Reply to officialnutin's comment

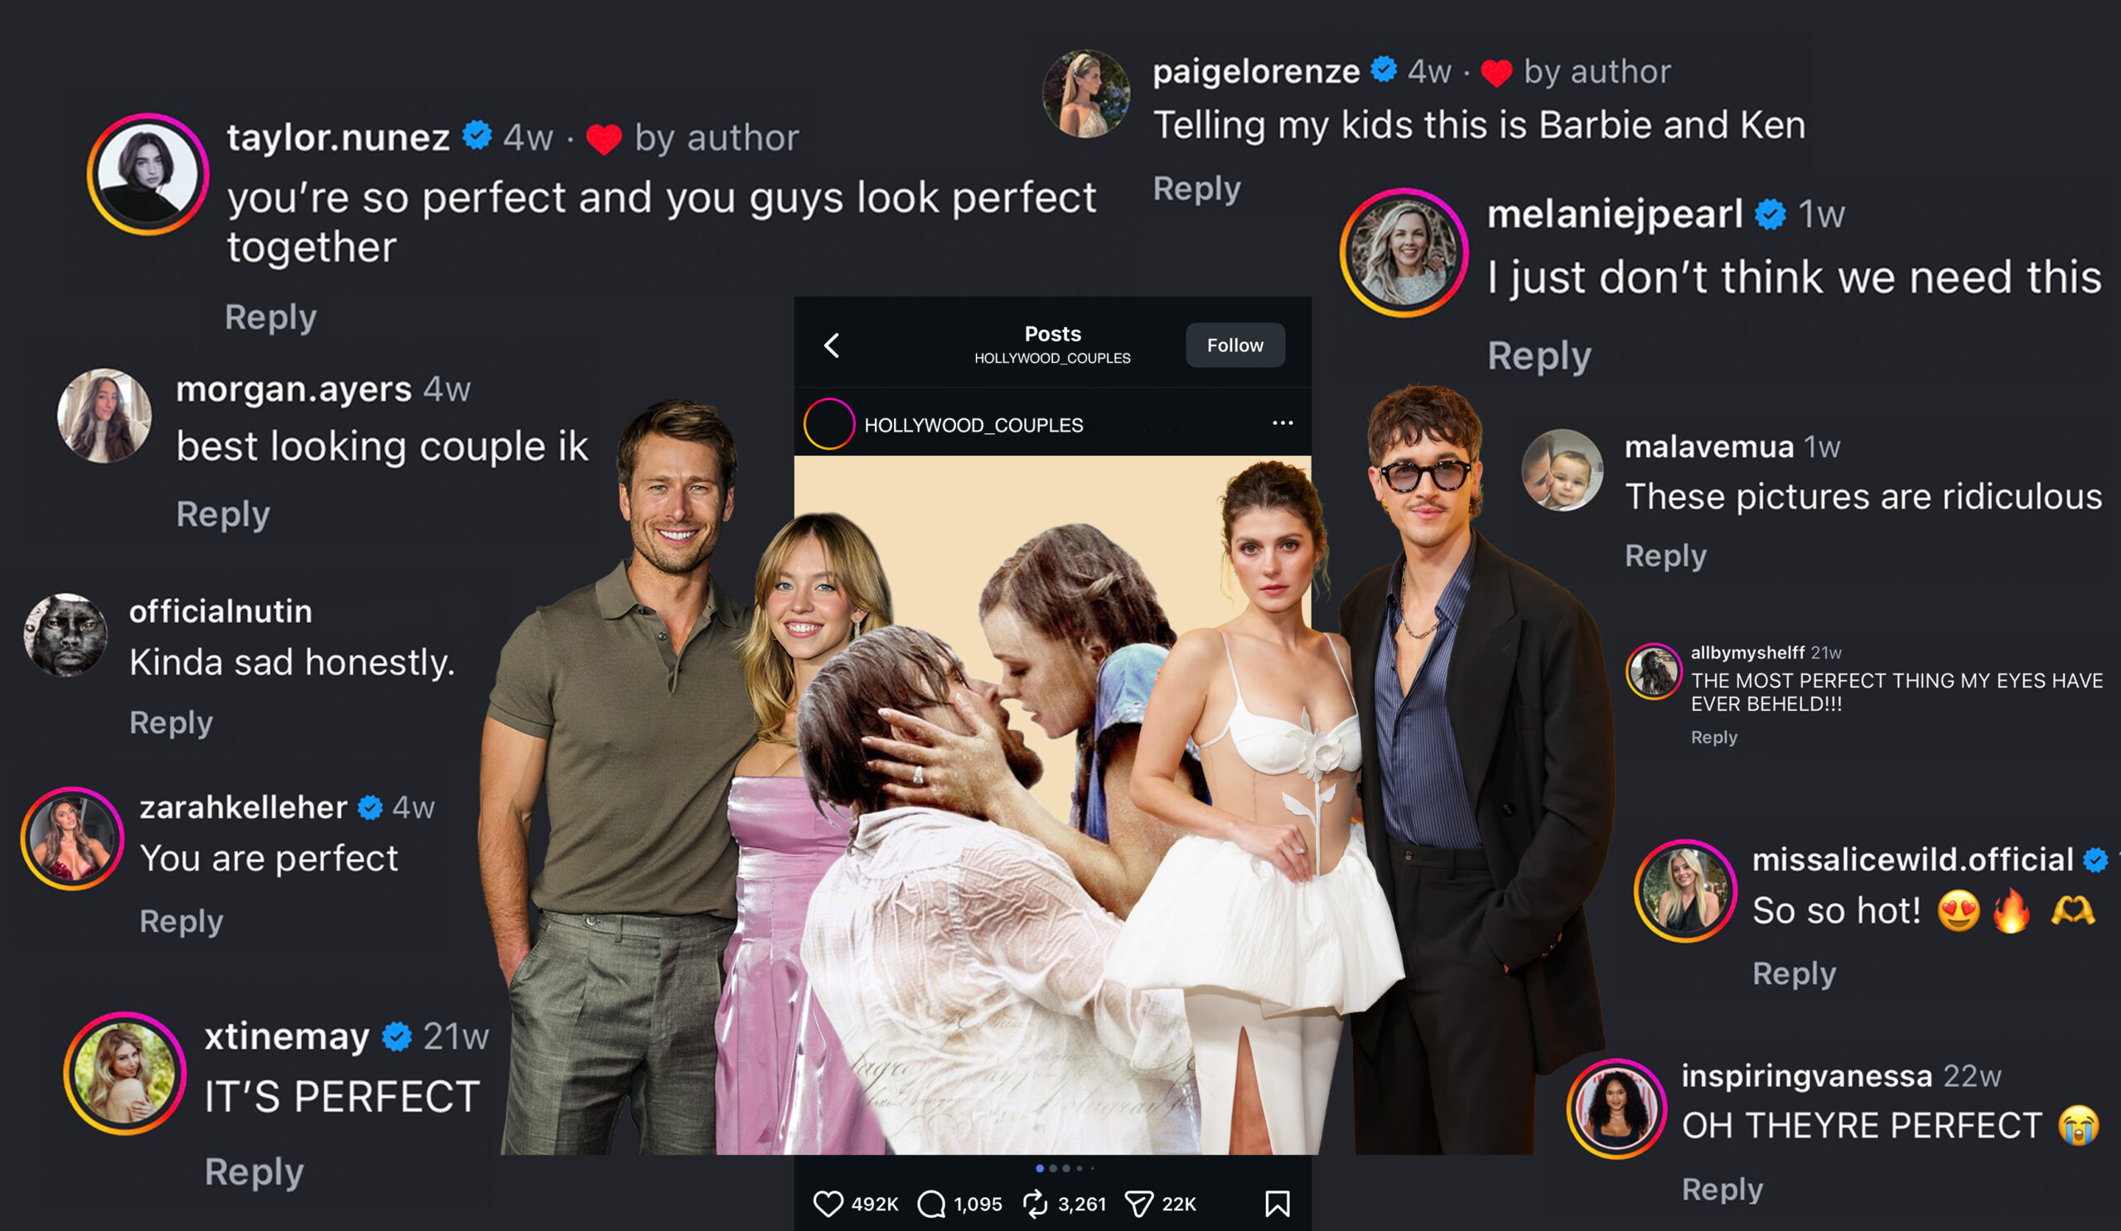[x=171, y=723]
